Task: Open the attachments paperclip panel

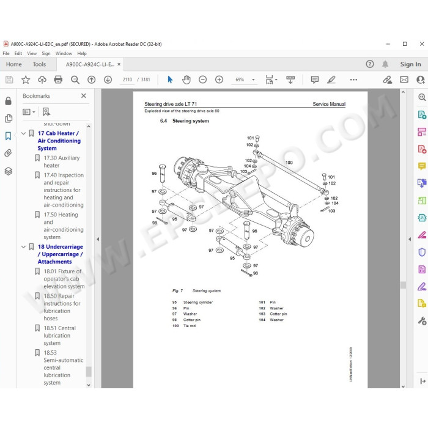Action: coord(8,153)
